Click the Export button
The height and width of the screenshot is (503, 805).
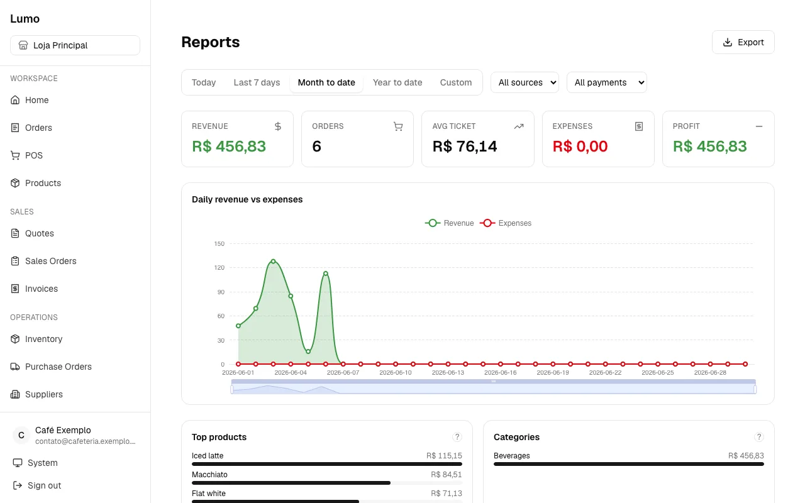(743, 42)
